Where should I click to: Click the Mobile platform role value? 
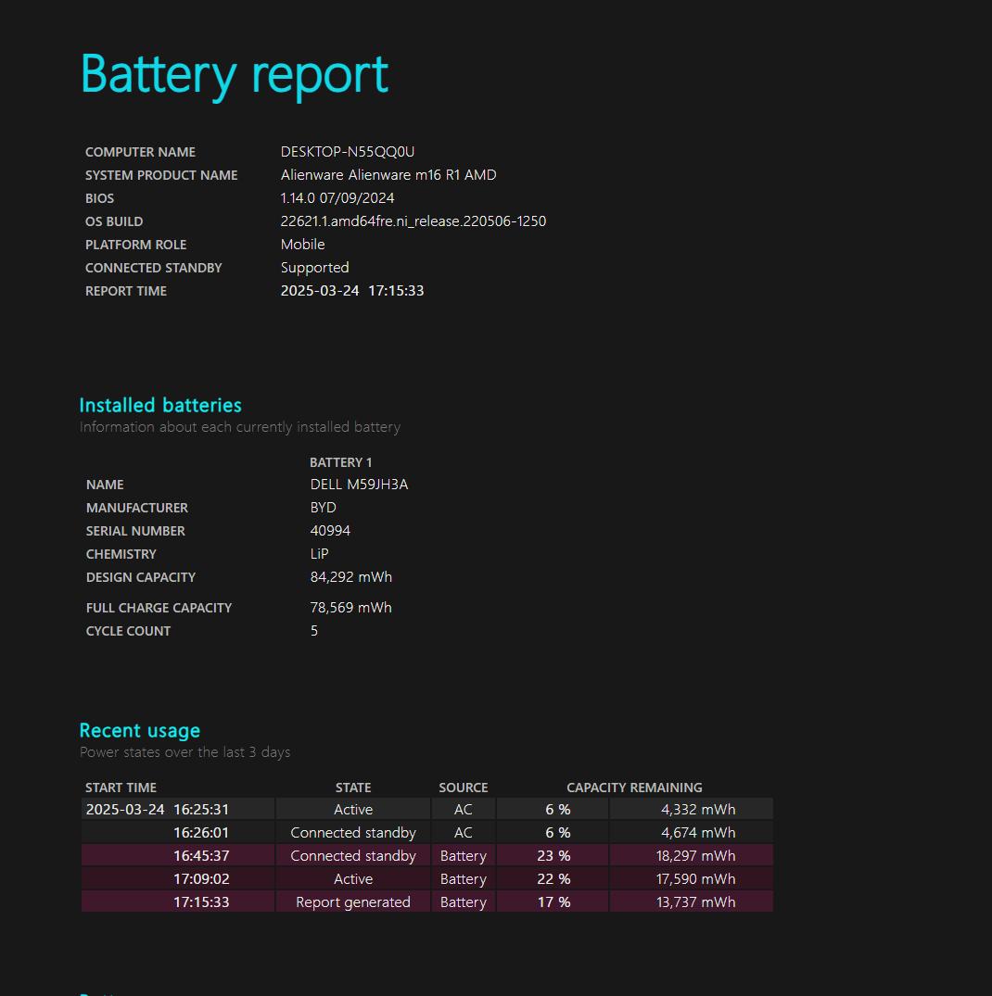tap(302, 245)
